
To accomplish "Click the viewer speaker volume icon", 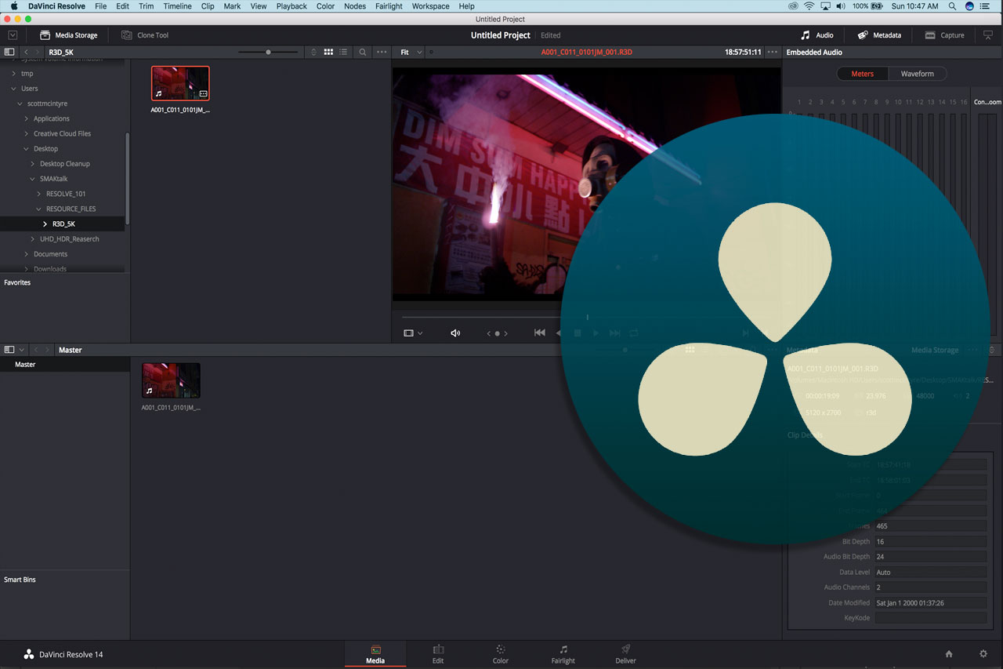I will point(455,333).
